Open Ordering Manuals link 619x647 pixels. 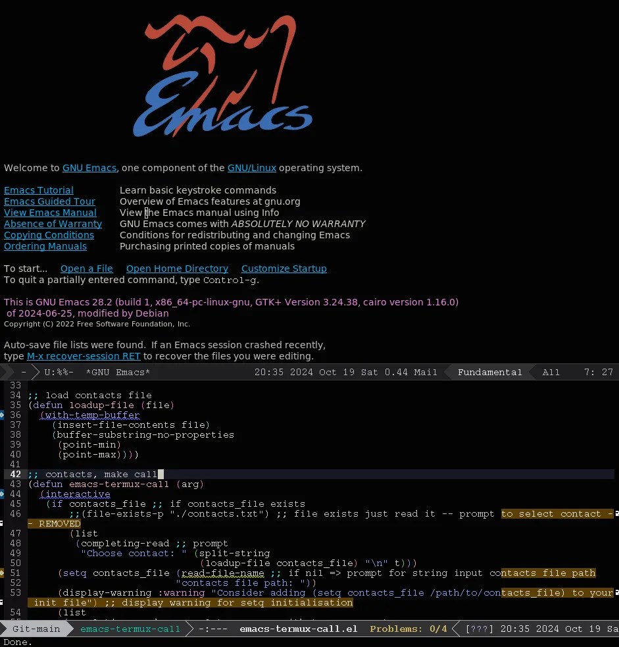point(45,246)
